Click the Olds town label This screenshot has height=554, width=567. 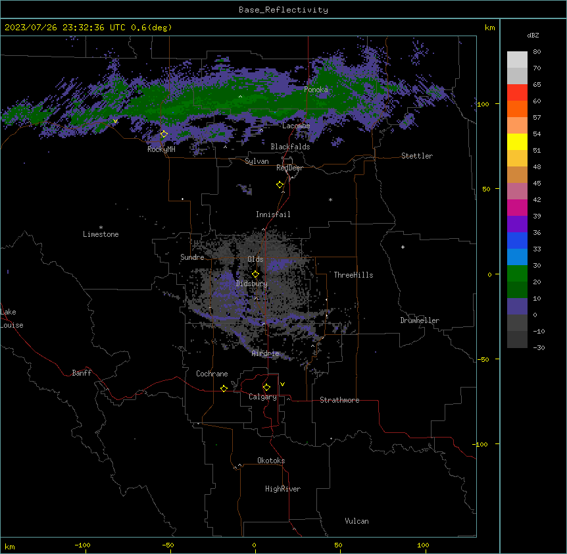[255, 259]
